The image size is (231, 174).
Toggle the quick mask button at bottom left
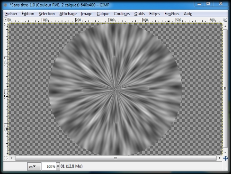6,158
